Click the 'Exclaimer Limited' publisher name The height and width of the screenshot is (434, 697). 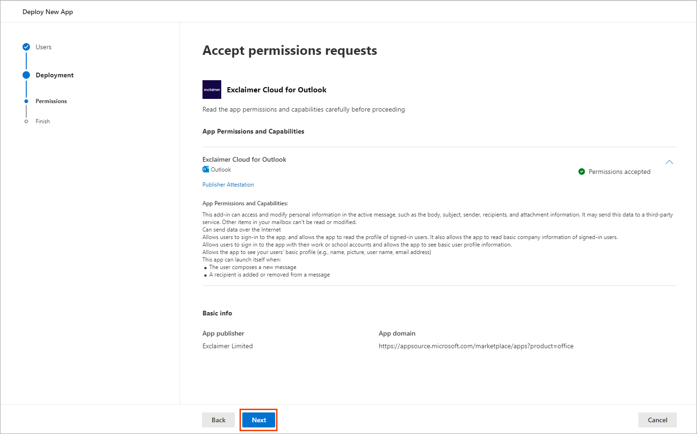coord(227,346)
